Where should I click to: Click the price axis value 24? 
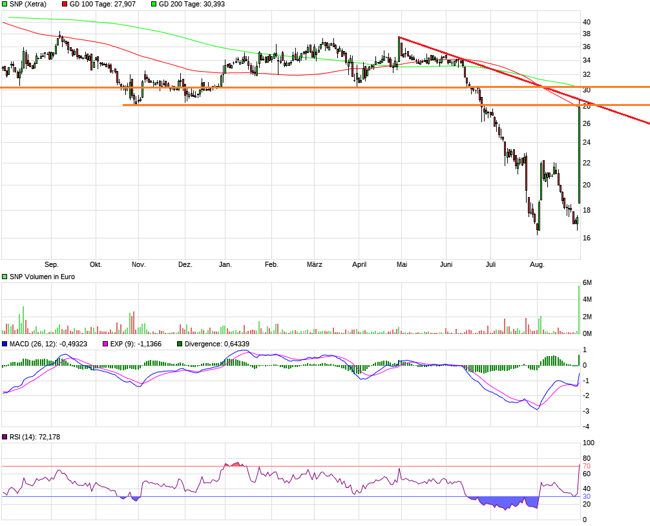coord(587,143)
